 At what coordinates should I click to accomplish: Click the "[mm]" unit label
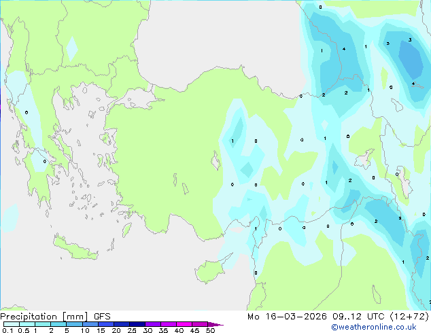pos(75,317)
